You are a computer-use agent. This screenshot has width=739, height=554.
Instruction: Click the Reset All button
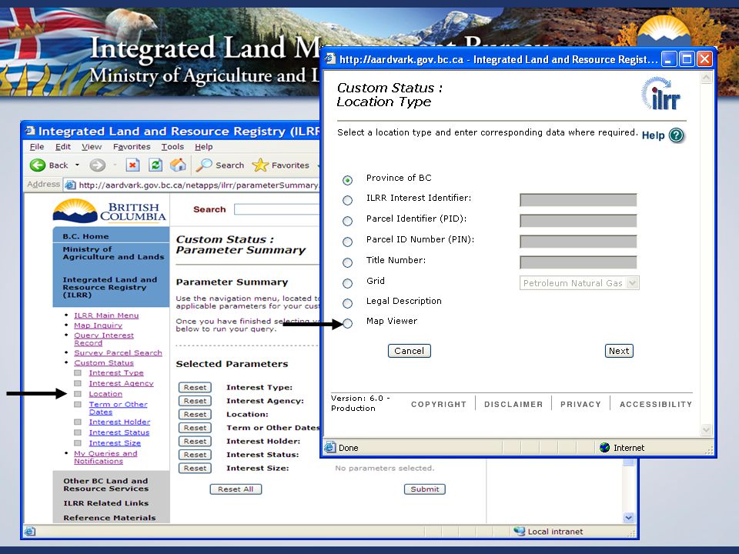(236, 489)
